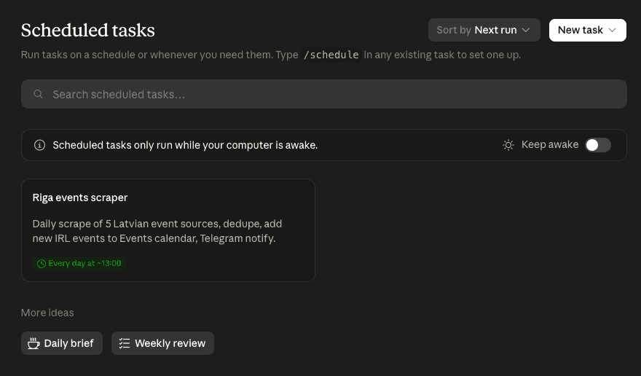
Task: Click the chevron in Sort by control
Action: (526, 30)
